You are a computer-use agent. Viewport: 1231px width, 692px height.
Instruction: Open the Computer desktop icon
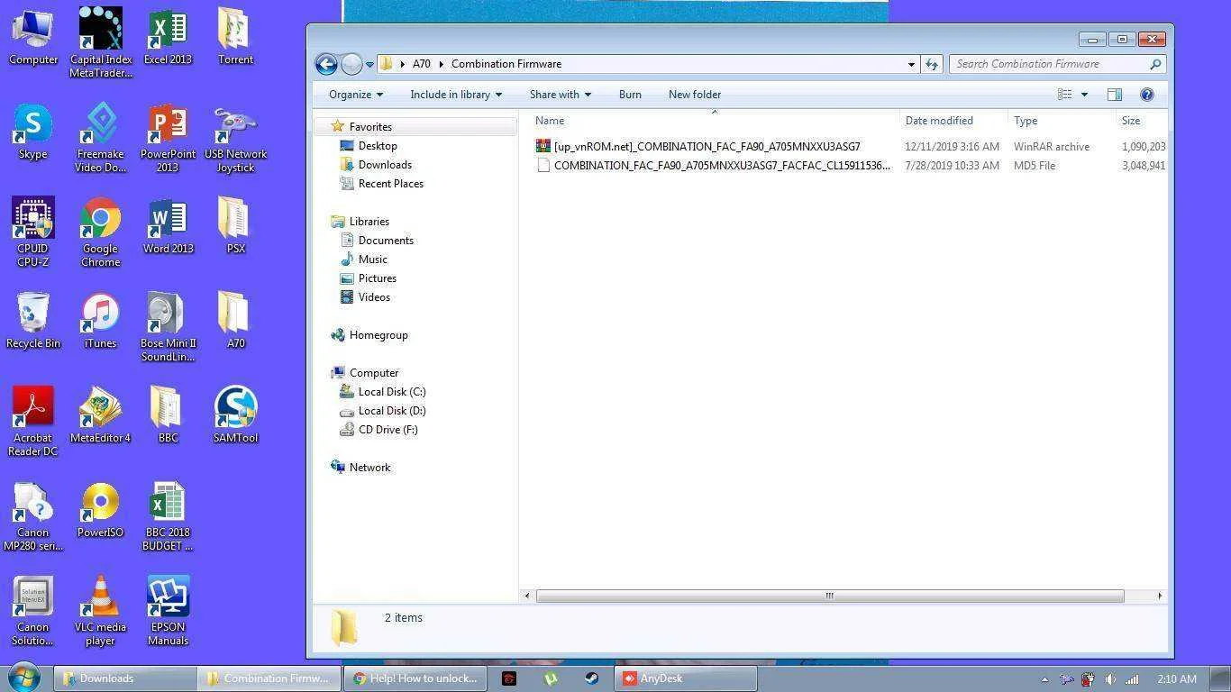33,36
